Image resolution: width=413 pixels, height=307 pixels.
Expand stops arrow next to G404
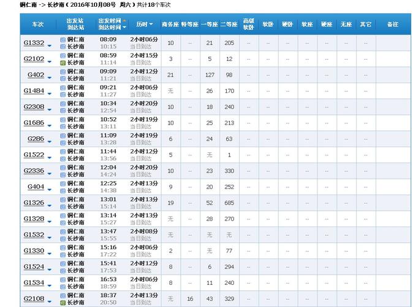click(x=49, y=190)
